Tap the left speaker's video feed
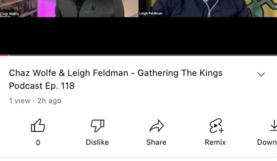 coord(69,8)
